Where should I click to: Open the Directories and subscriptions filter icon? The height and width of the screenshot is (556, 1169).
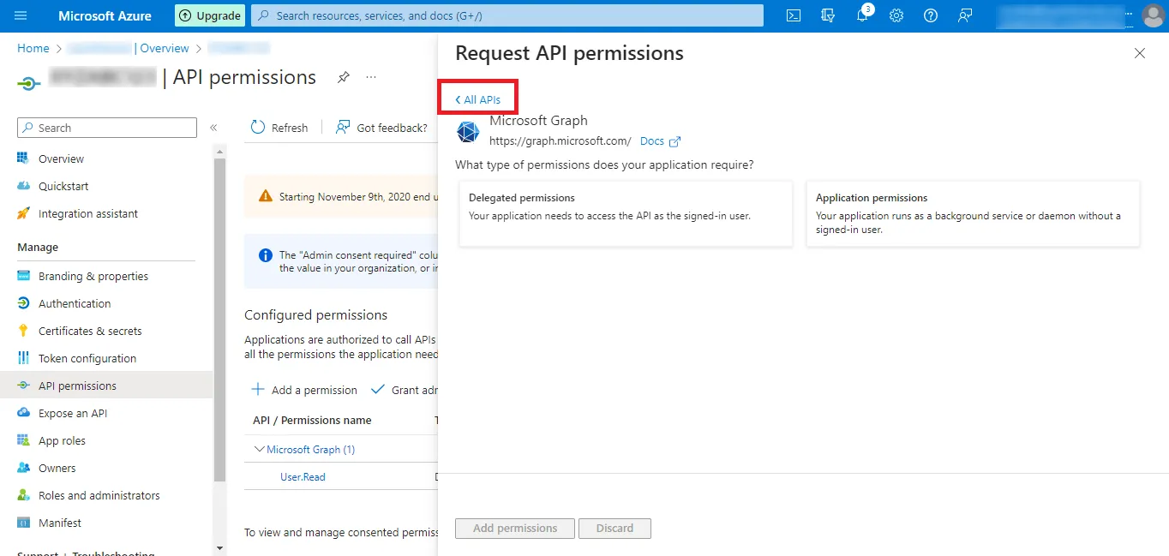pos(828,15)
